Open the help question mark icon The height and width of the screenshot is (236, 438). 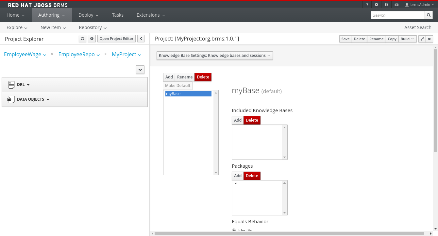click(367, 5)
